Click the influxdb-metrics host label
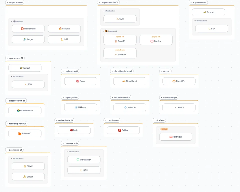 [x=122, y=97]
